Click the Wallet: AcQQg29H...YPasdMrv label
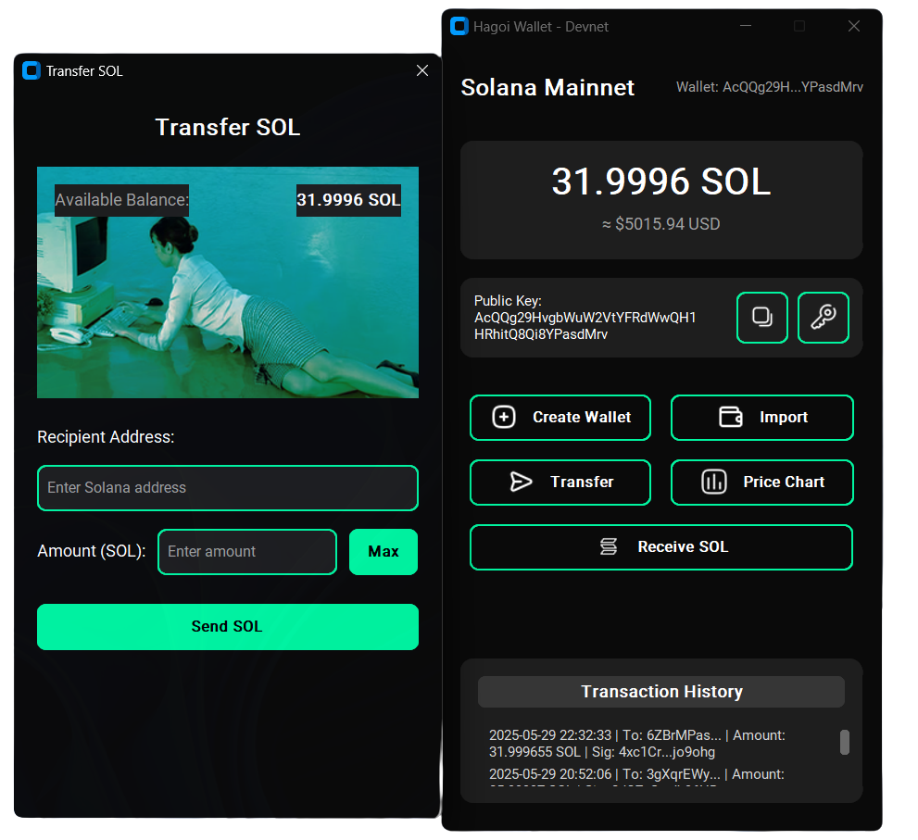Image resolution: width=918 pixels, height=840 pixels. (x=769, y=87)
